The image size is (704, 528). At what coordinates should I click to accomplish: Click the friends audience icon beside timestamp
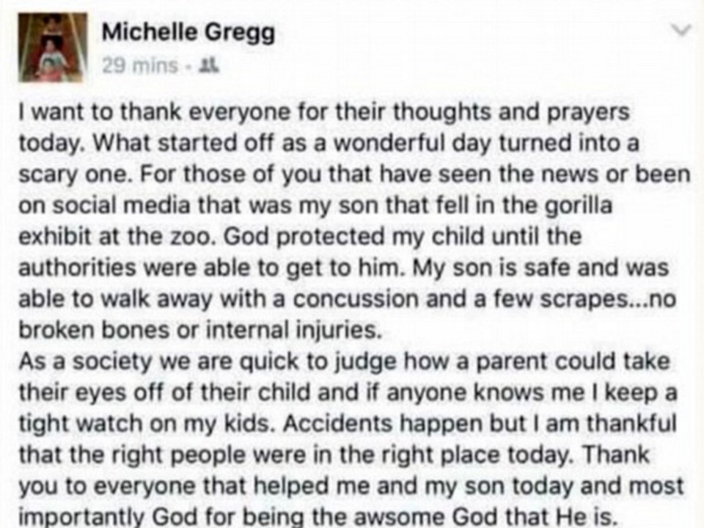[210, 66]
